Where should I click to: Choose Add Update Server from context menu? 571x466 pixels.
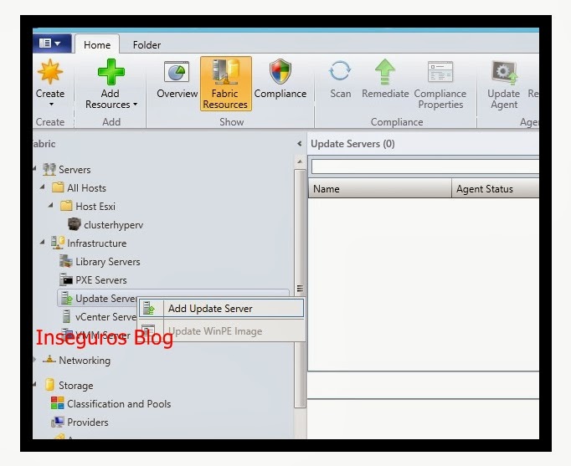[x=210, y=309]
